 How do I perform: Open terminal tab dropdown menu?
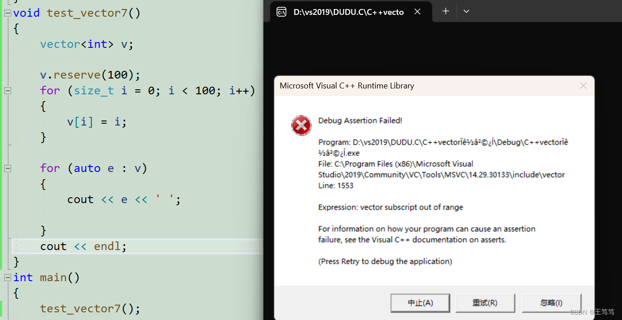466,11
